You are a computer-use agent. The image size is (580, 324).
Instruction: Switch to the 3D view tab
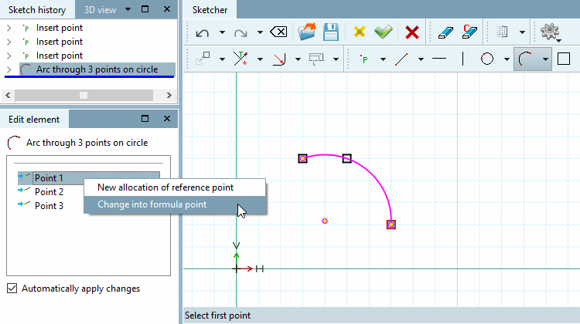[x=100, y=10]
